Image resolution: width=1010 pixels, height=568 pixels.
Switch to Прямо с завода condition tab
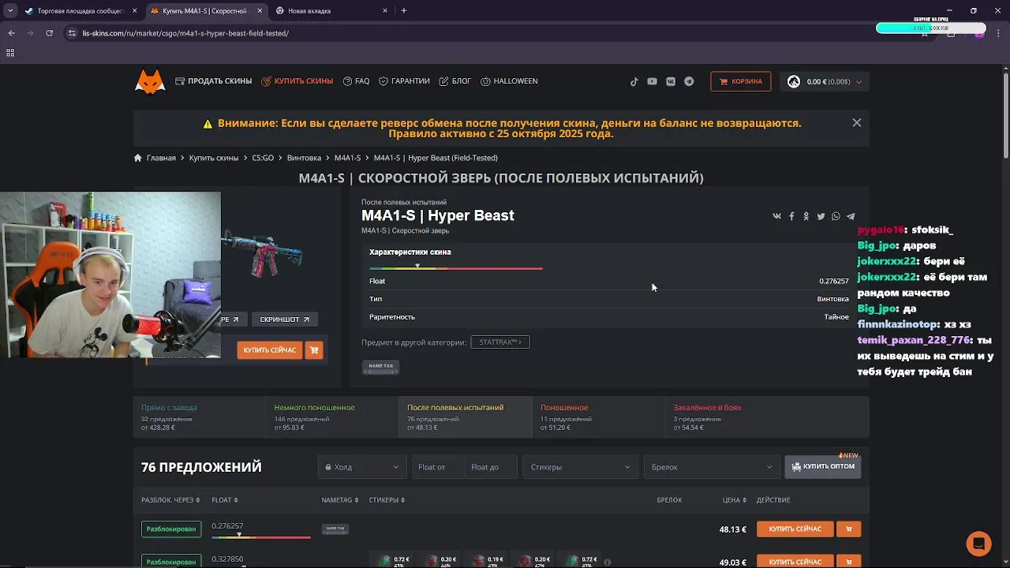(x=200, y=417)
